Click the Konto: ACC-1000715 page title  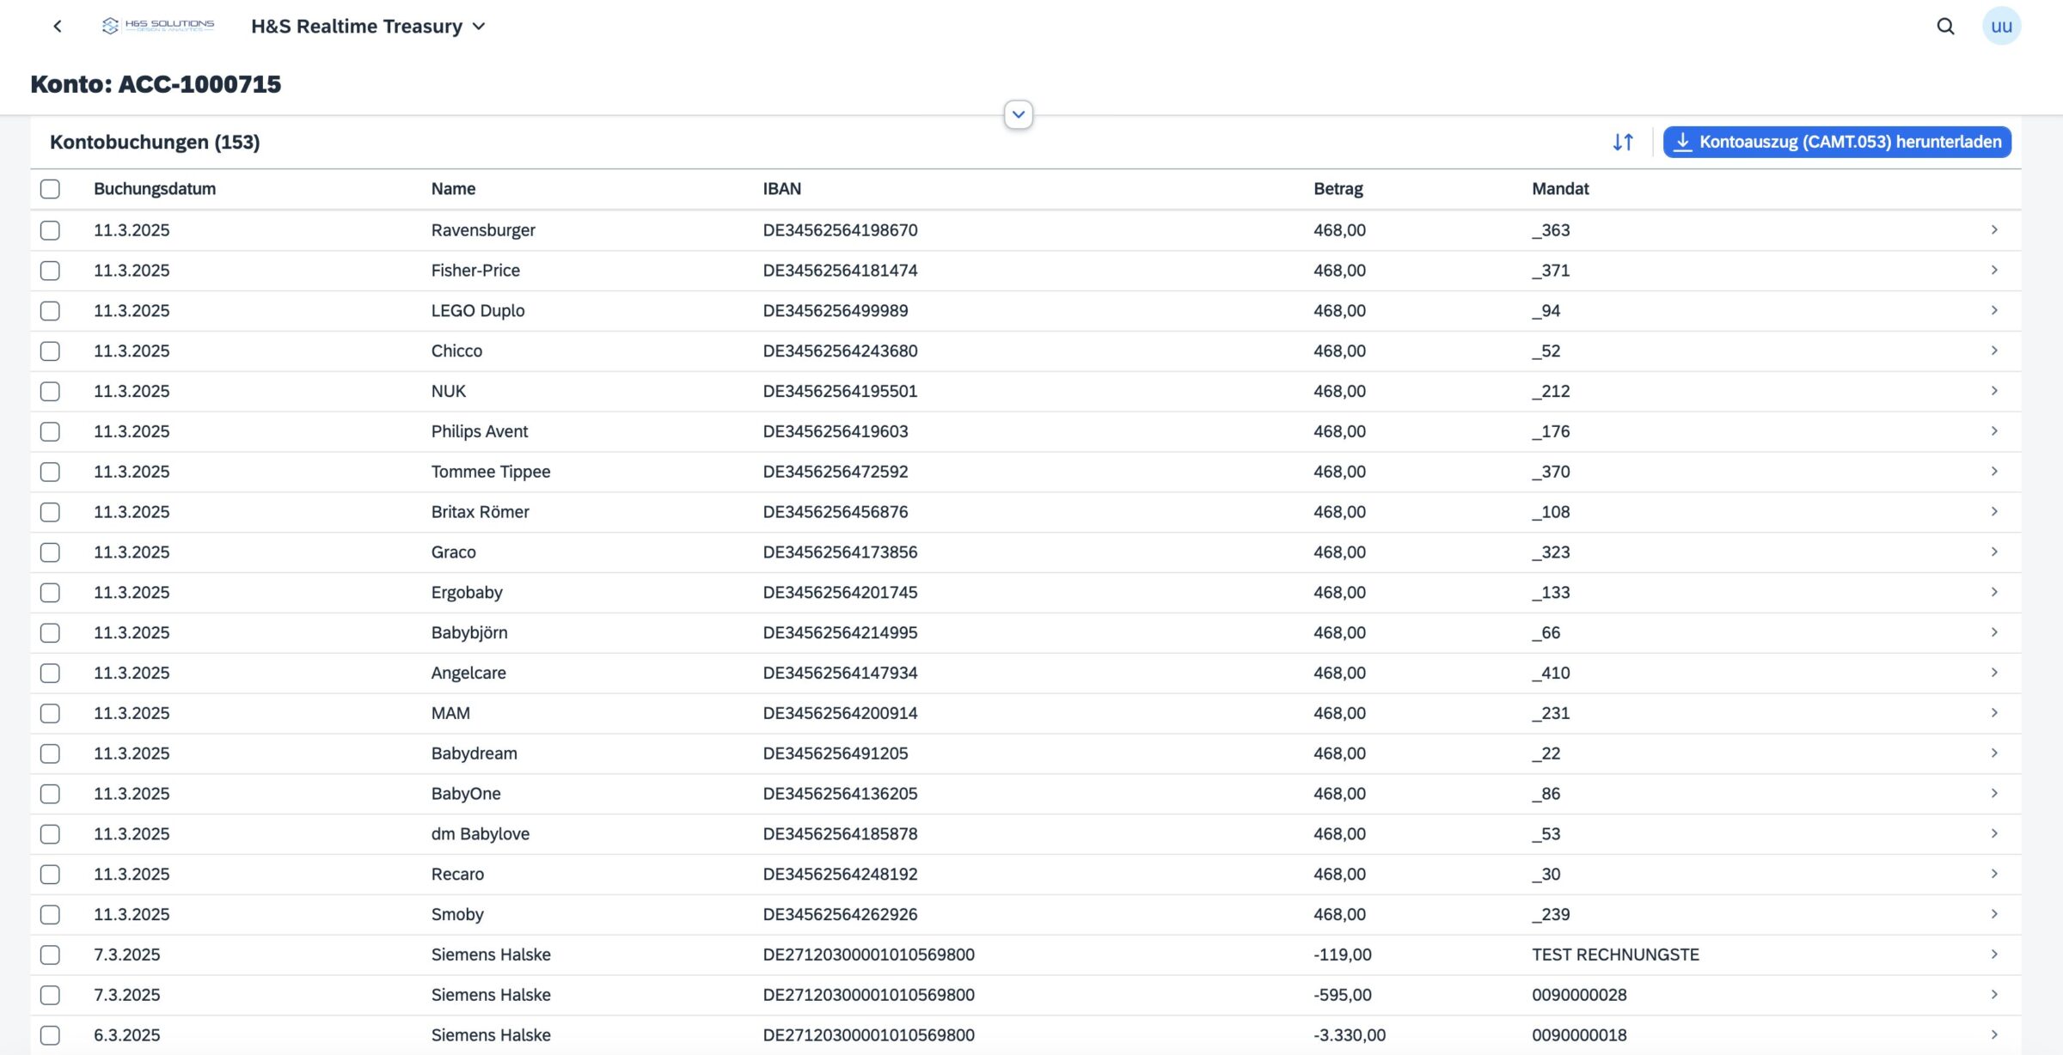point(156,84)
